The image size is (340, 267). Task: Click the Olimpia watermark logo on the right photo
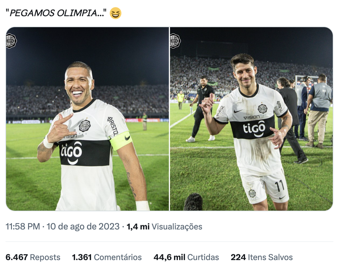175,41
